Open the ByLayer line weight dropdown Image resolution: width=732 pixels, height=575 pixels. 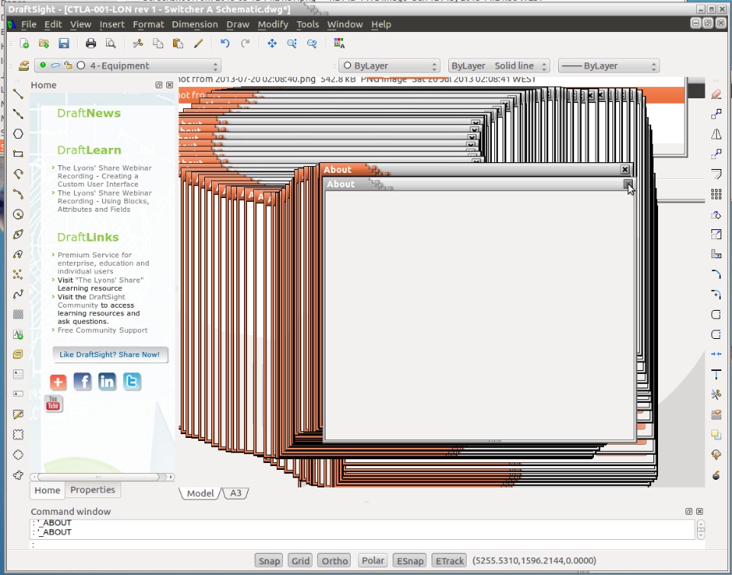(x=608, y=65)
